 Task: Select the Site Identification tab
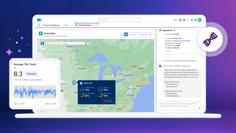tap(85, 25)
